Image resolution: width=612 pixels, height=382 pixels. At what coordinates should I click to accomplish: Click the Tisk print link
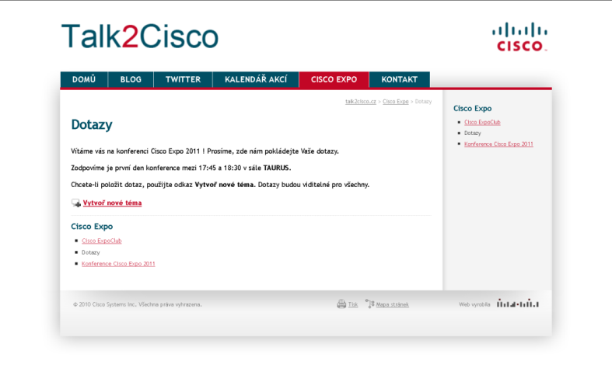[353, 304]
